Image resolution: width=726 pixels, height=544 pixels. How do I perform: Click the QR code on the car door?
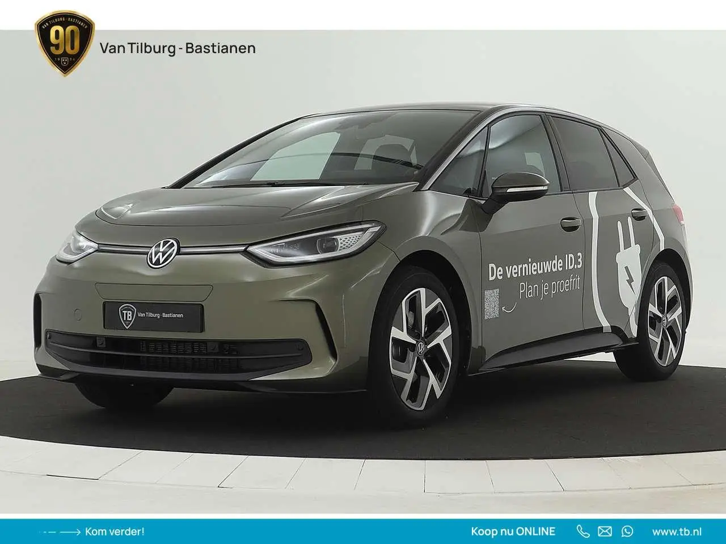point(491,303)
